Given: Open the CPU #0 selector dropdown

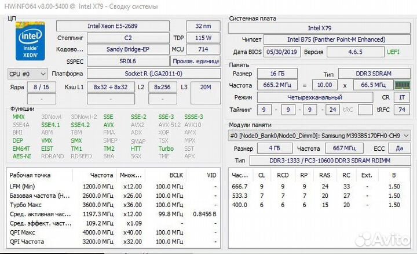Looking at the screenshot, I should click(27, 74).
